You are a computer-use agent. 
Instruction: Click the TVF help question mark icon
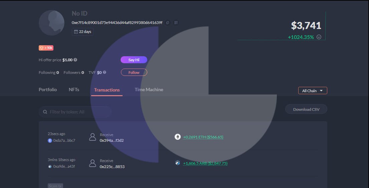105,72
